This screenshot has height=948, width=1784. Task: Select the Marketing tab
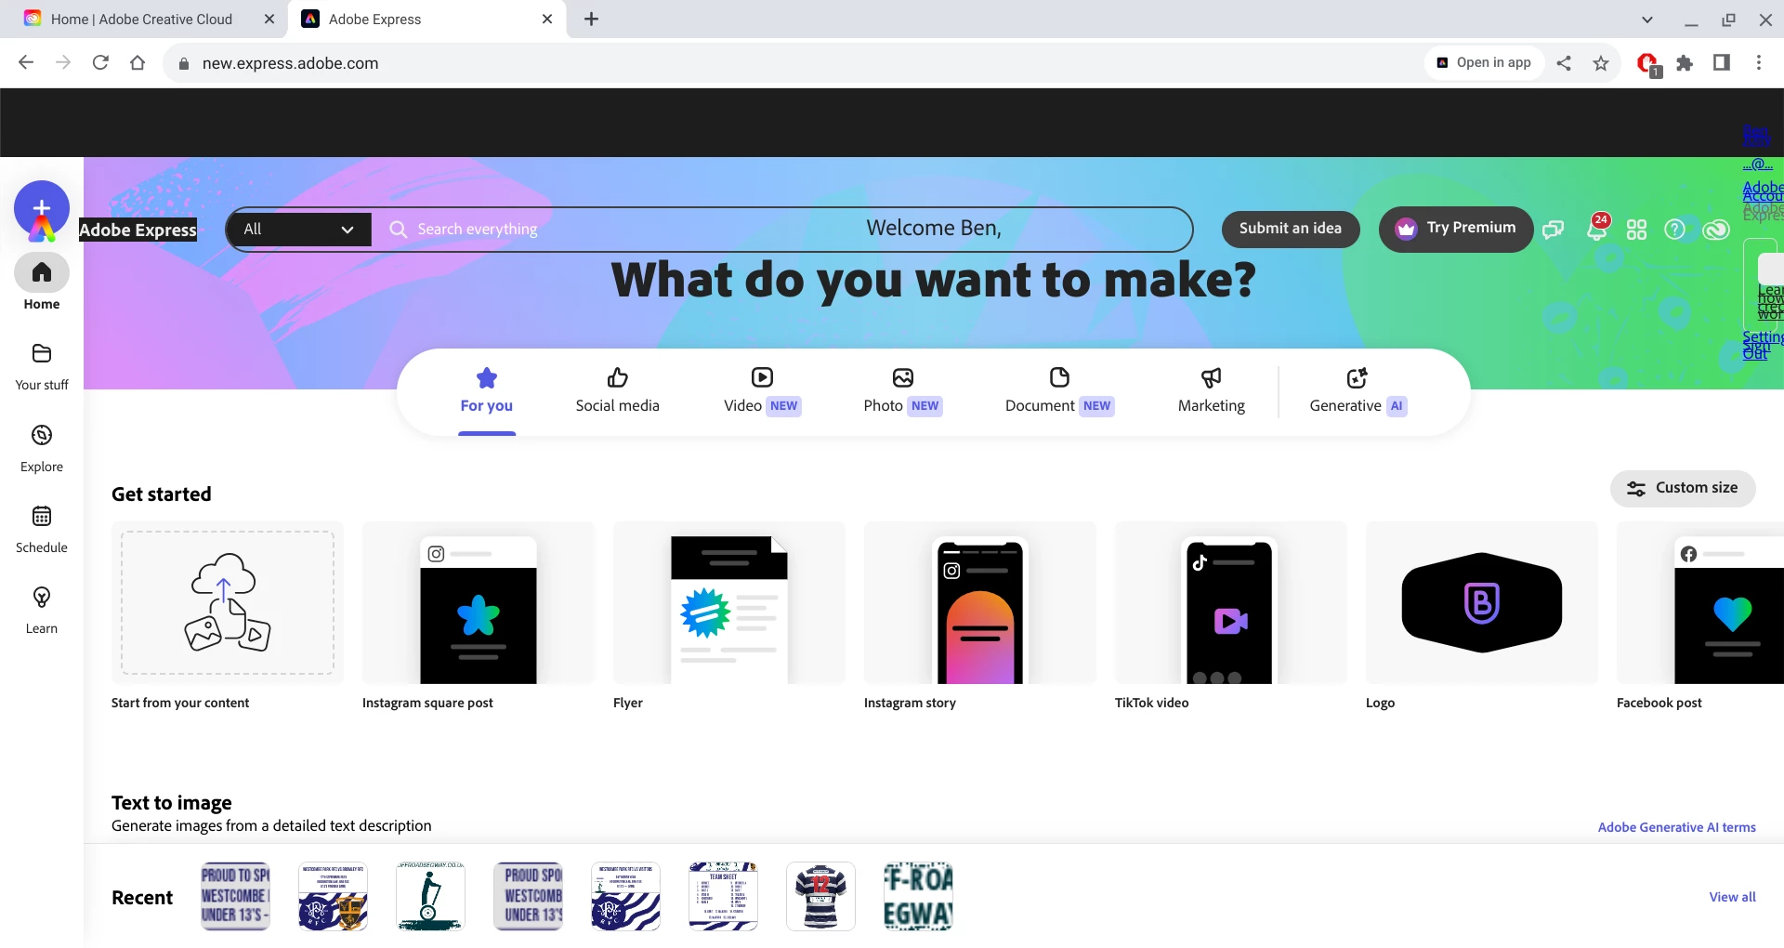coord(1212,390)
